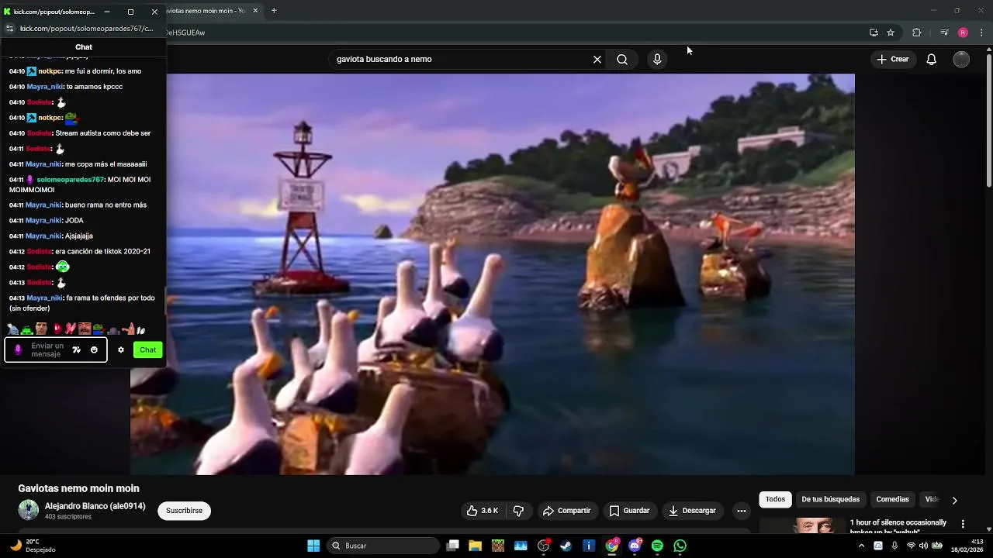
Task: Click the site info icon in Kick popout address bar
Action: tap(9, 29)
